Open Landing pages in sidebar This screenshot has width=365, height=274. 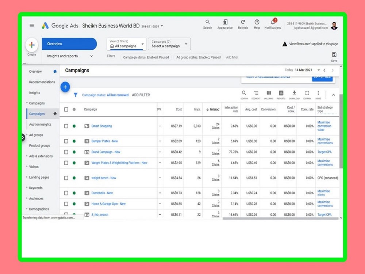tap(39, 177)
